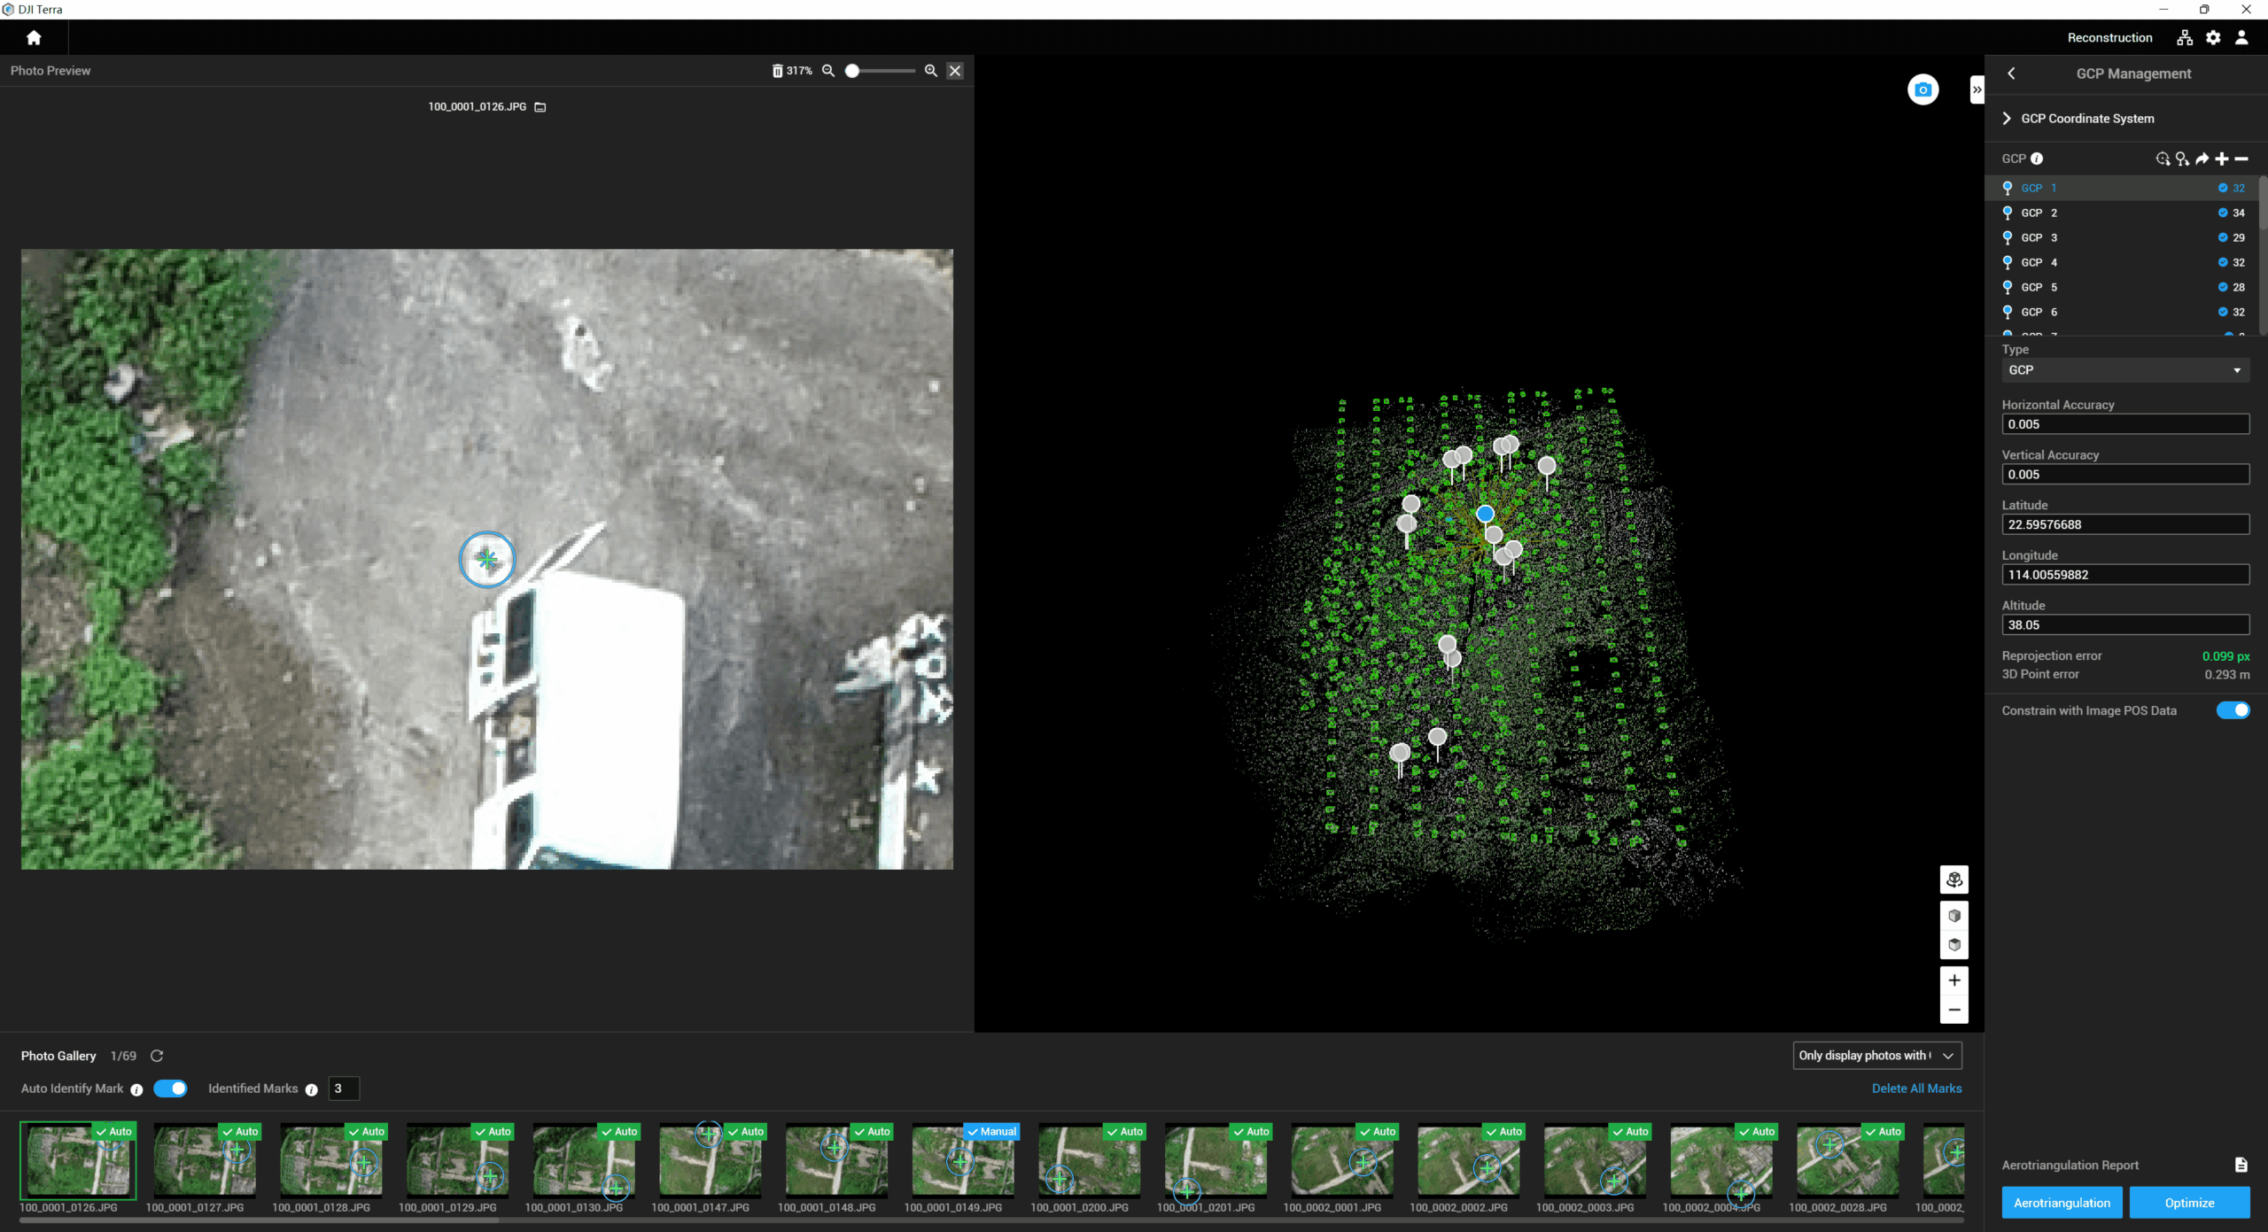Open Only display photos filter dropdown
The image size is (2268, 1232).
pyautogui.click(x=1876, y=1056)
